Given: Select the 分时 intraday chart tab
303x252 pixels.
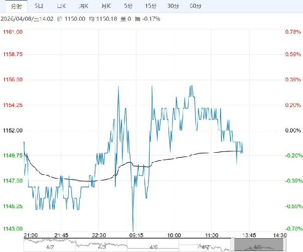Looking at the screenshot, I should pos(16,6).
